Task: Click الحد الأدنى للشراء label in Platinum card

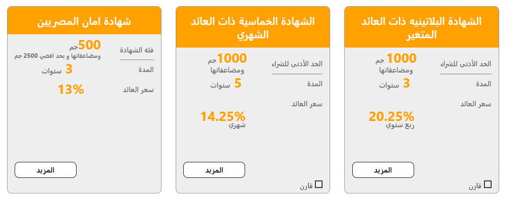Action: 466,64
